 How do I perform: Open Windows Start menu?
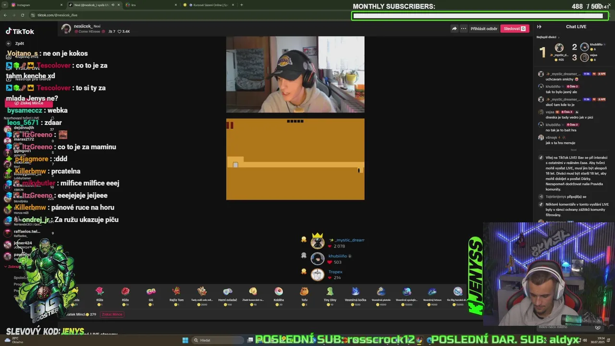pyautogui.click(x=185, y=340)
